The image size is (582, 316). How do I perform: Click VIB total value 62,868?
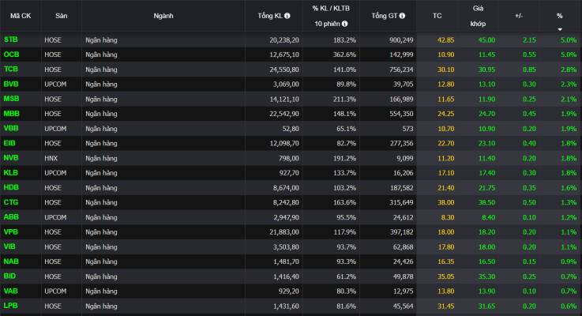[x=403, y=247]
